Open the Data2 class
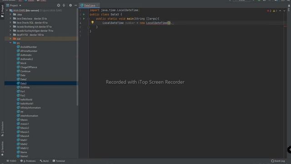 click(x=21, y=79)
